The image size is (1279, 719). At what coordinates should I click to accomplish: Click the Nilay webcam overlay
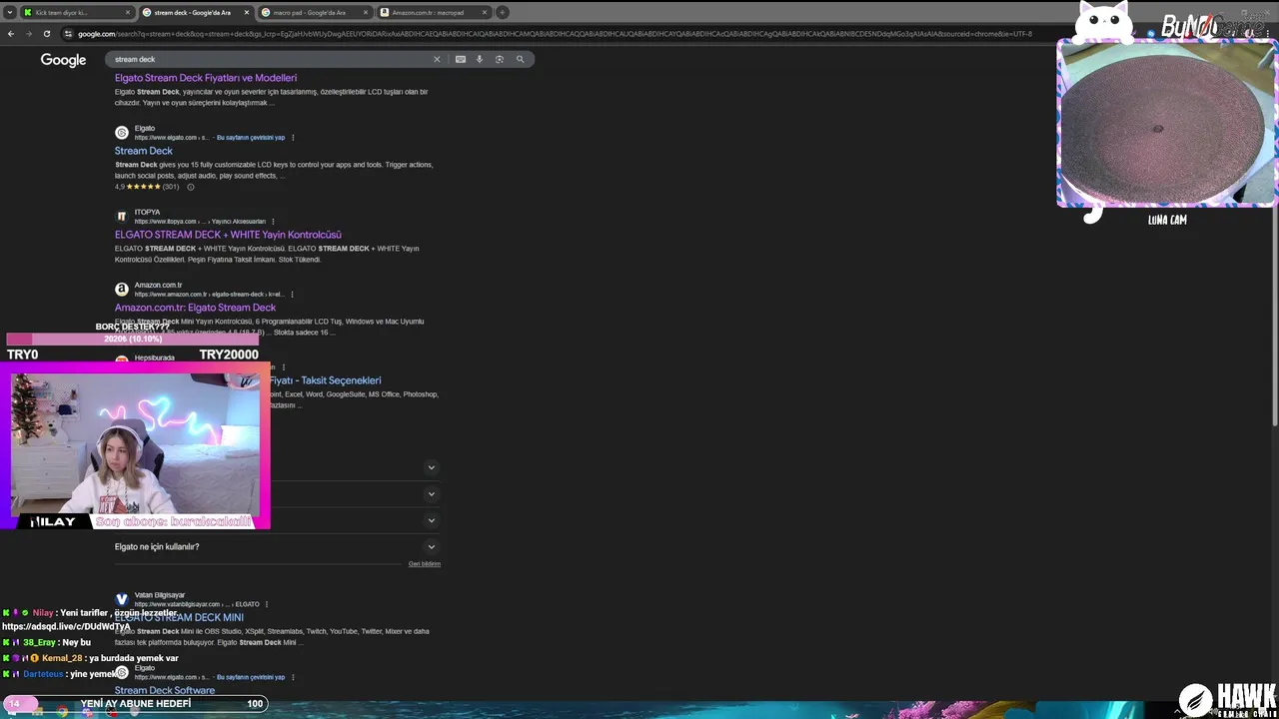click(x=135, y=444)
